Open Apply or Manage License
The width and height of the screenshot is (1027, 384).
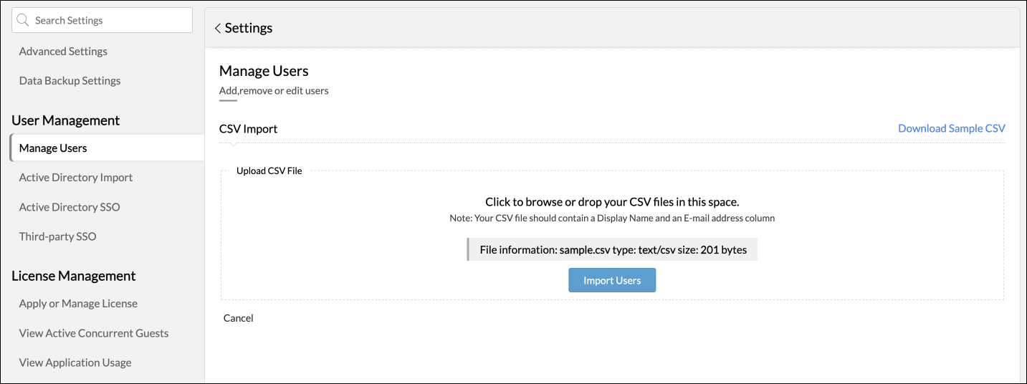point(78,304)
